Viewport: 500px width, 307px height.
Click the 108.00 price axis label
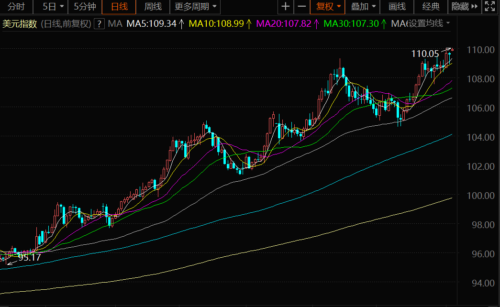click(x=480, y=79)
